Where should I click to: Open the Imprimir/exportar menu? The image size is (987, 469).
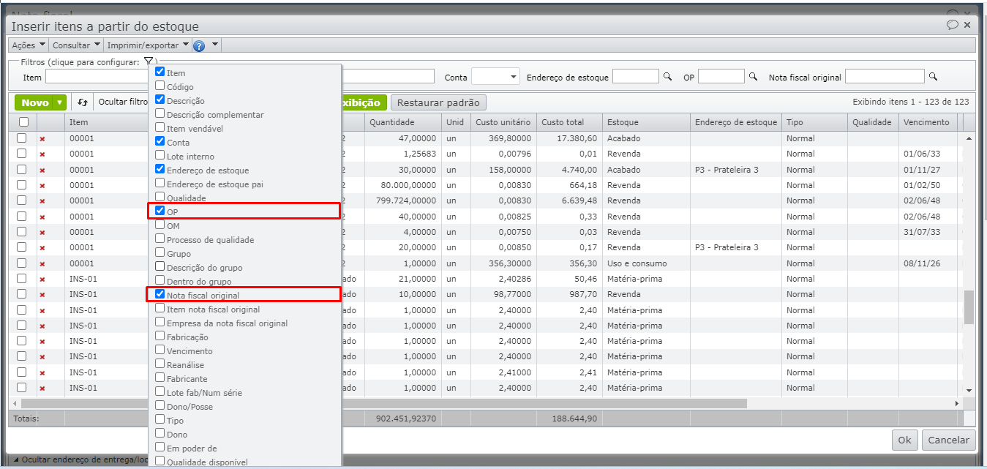click(x=148, y=45)
